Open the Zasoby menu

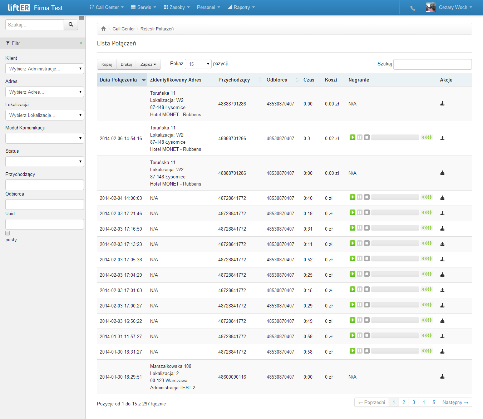pyautogui.click(x=177, y=7)
